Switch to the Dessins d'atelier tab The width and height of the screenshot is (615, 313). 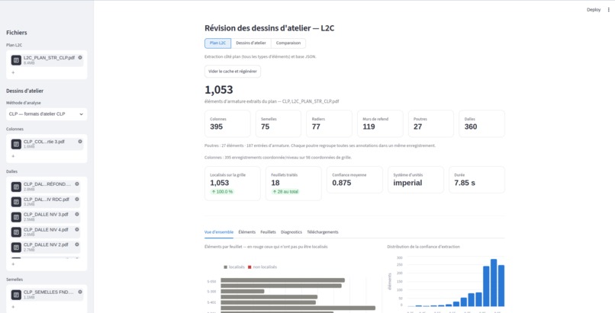click(x=251, y=43)
